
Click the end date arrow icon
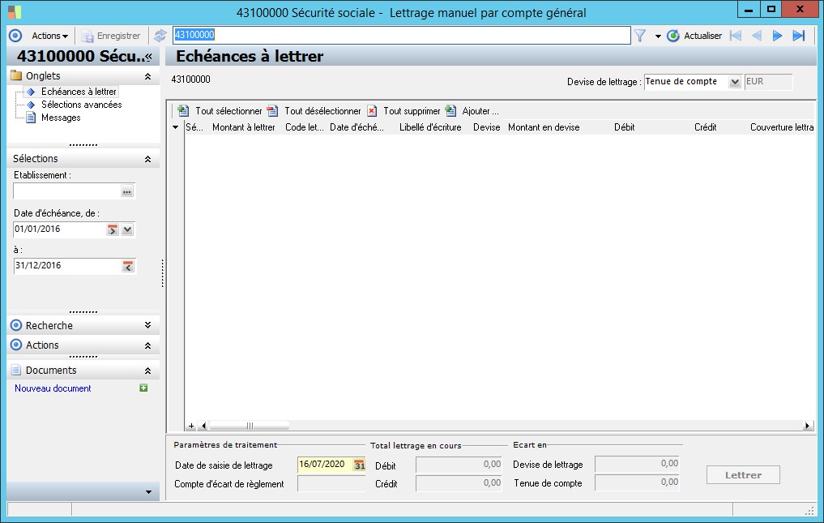128,266
